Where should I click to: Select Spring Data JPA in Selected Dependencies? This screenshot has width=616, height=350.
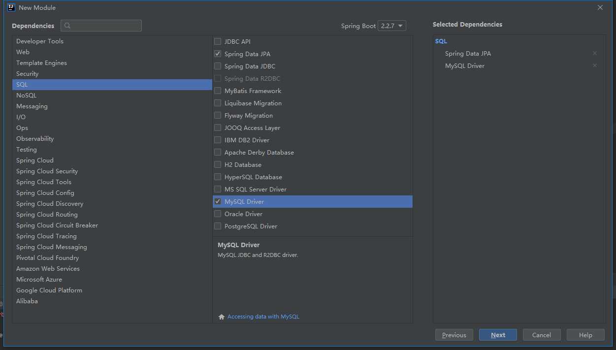(468, 53)
